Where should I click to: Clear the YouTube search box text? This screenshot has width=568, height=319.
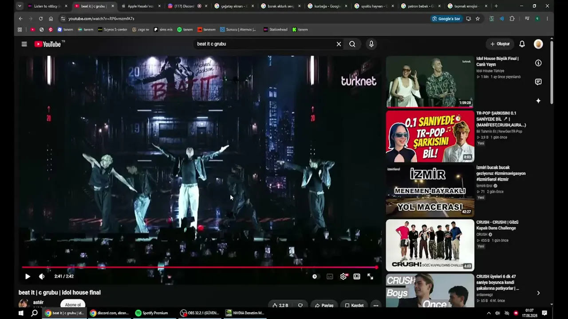click(x=339, y=44)
